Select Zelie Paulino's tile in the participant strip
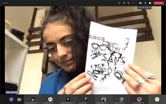Image resolution: width=166 pixels, height=104 pixels. pos(86,99)
